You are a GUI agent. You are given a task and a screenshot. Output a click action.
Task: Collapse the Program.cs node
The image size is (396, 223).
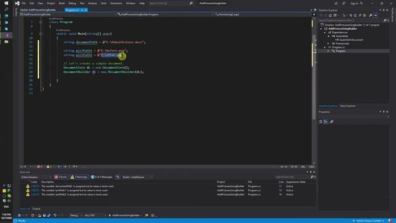pyautogui.click(x=325, y=47)
